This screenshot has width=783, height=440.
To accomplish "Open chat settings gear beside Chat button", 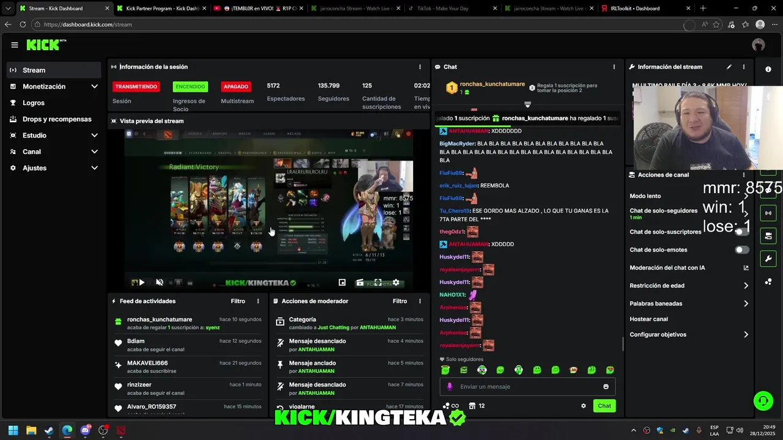I will 584,406.
